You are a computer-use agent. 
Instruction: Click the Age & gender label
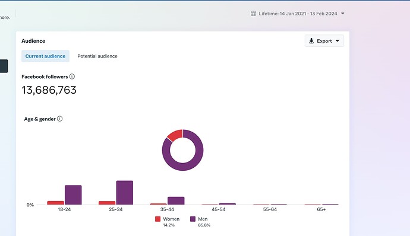40,119
